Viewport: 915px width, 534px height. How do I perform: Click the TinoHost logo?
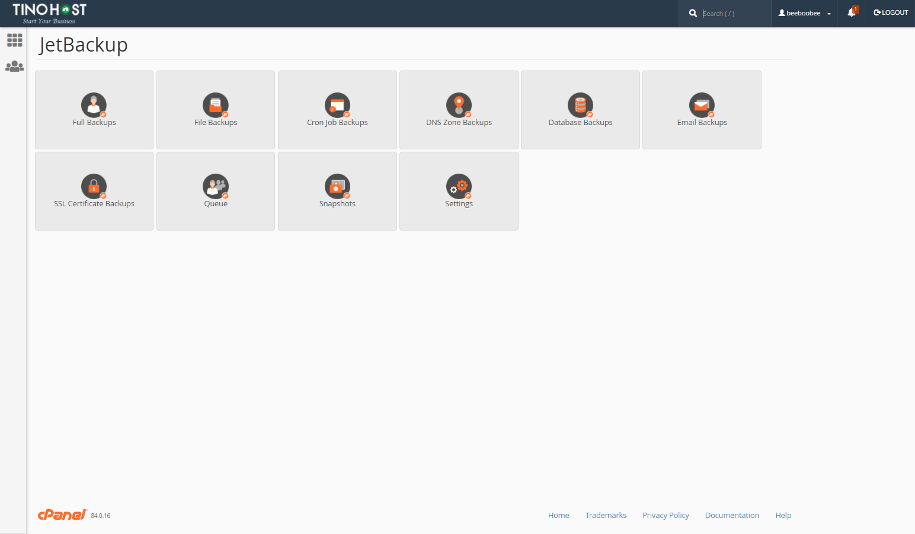pos(50,13)
